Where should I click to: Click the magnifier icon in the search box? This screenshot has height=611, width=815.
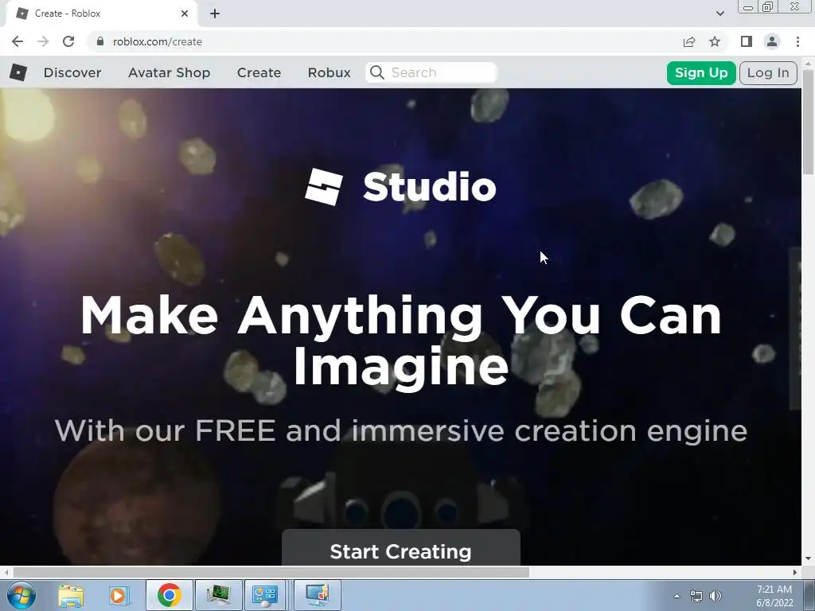[377, 72]
